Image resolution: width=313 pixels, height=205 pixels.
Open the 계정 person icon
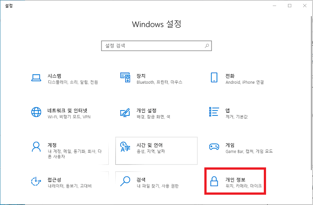click(36, 147)
